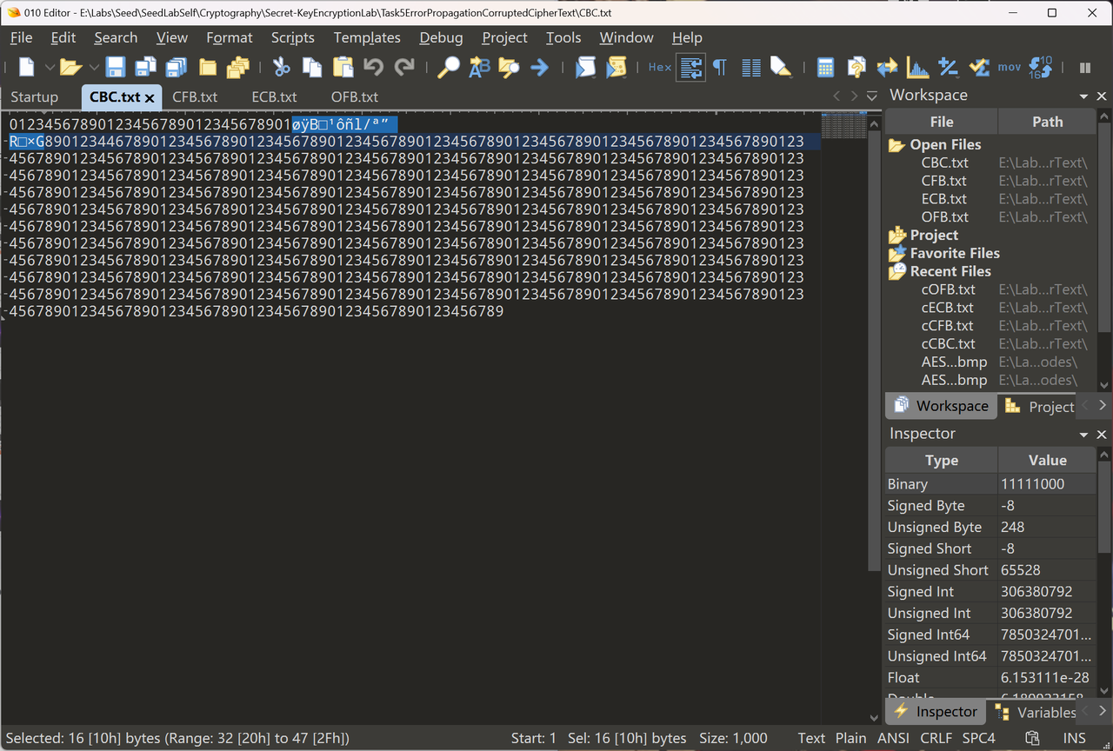The width and height of the screenshot is (1113, 751).
Task: Click the Compare Files icon
Action: click(856, 67)
